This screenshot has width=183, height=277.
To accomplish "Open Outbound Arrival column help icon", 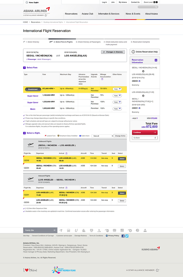I will pyautogui.click(x=66, y=153).
